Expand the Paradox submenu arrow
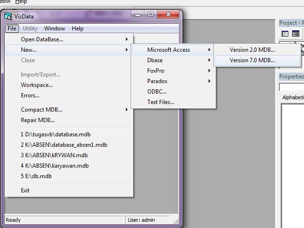Viewport: 304px width, 228px height. pos(209,81)
